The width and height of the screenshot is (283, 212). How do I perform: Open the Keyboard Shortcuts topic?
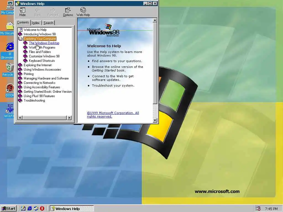tap(42, 60)
